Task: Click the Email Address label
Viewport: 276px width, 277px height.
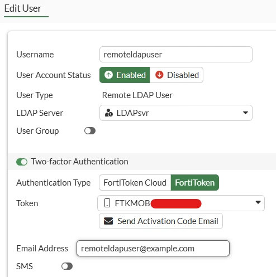Action: 42,249
